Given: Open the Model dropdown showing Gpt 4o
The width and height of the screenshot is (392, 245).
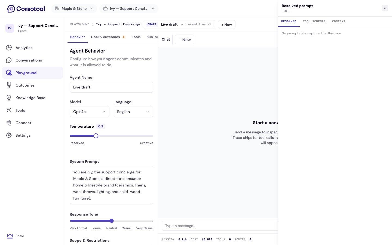Looking at the screenshot, I should (89, 112).
